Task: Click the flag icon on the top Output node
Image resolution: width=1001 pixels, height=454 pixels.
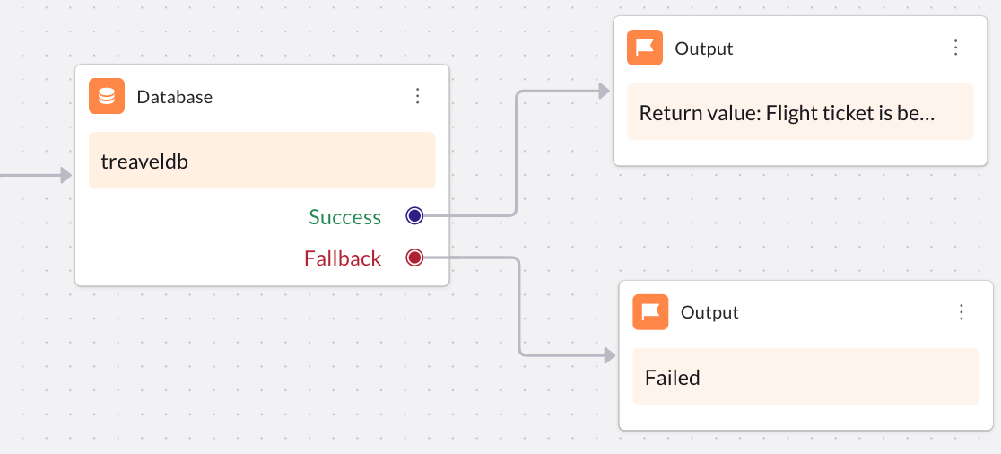Action: (645, 48)
